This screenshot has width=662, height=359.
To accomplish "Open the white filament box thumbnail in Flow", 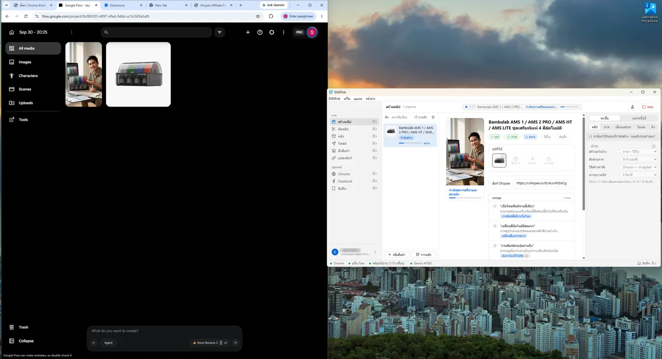I will 138,74.
